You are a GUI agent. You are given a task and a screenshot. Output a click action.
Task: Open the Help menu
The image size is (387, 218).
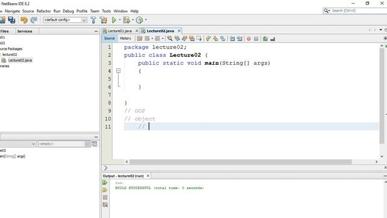point(134,11)
